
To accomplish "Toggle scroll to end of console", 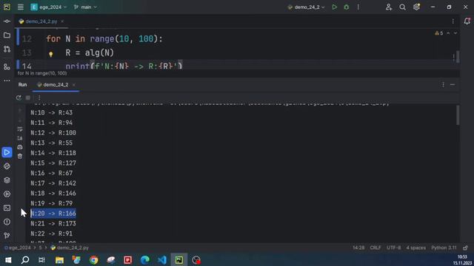I will tap(20, 138).
